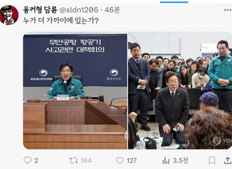This screenshot has height=169, width=232.
Task: Click the view count 3.5천
Action: [180, 160]
